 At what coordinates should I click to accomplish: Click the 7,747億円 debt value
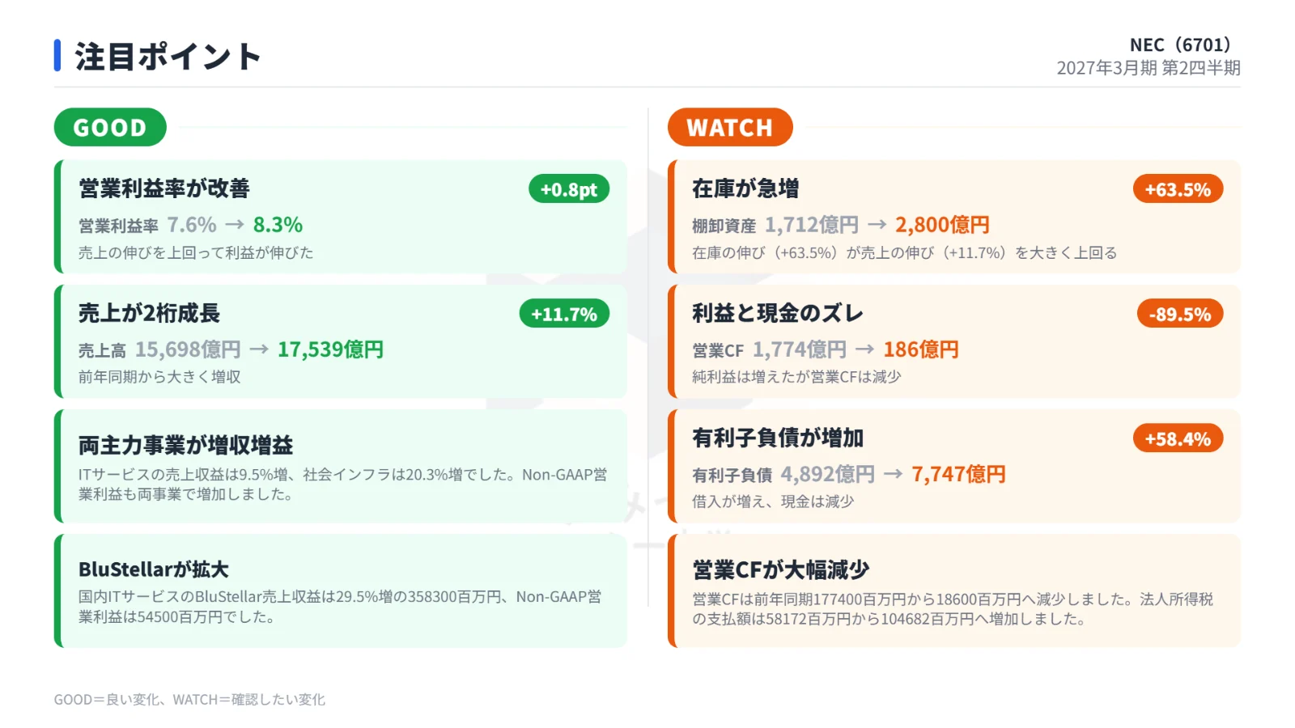958,474
